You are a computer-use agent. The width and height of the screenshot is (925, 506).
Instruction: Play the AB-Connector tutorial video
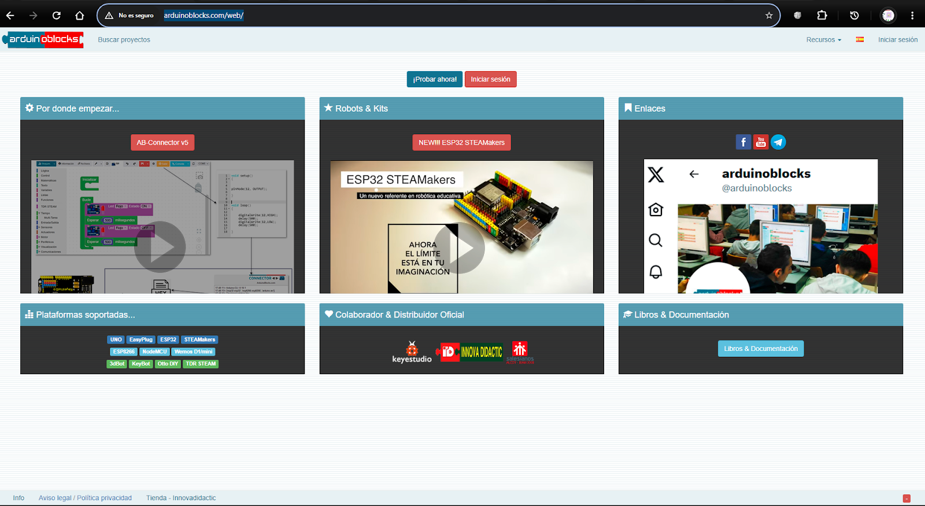click(x=160, y=247)
